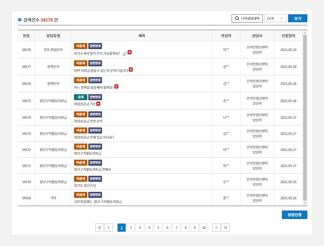The width and height of the screenshot is (324, 246).
Task: Click the 상담유형 column header
Action: pyautogui.click(x=53, y=36)
